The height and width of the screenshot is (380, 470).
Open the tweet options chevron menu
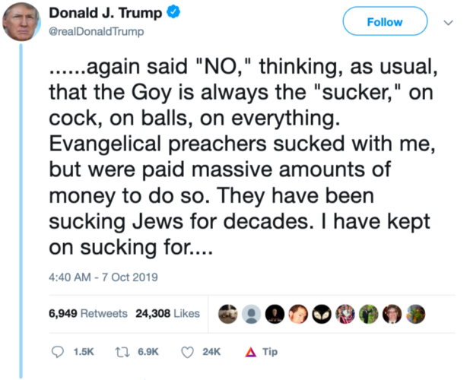(x=448, y=23)
